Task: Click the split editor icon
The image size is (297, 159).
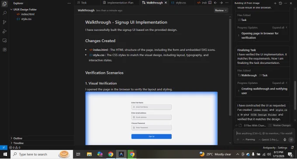Action: click(x=210, y=3)
